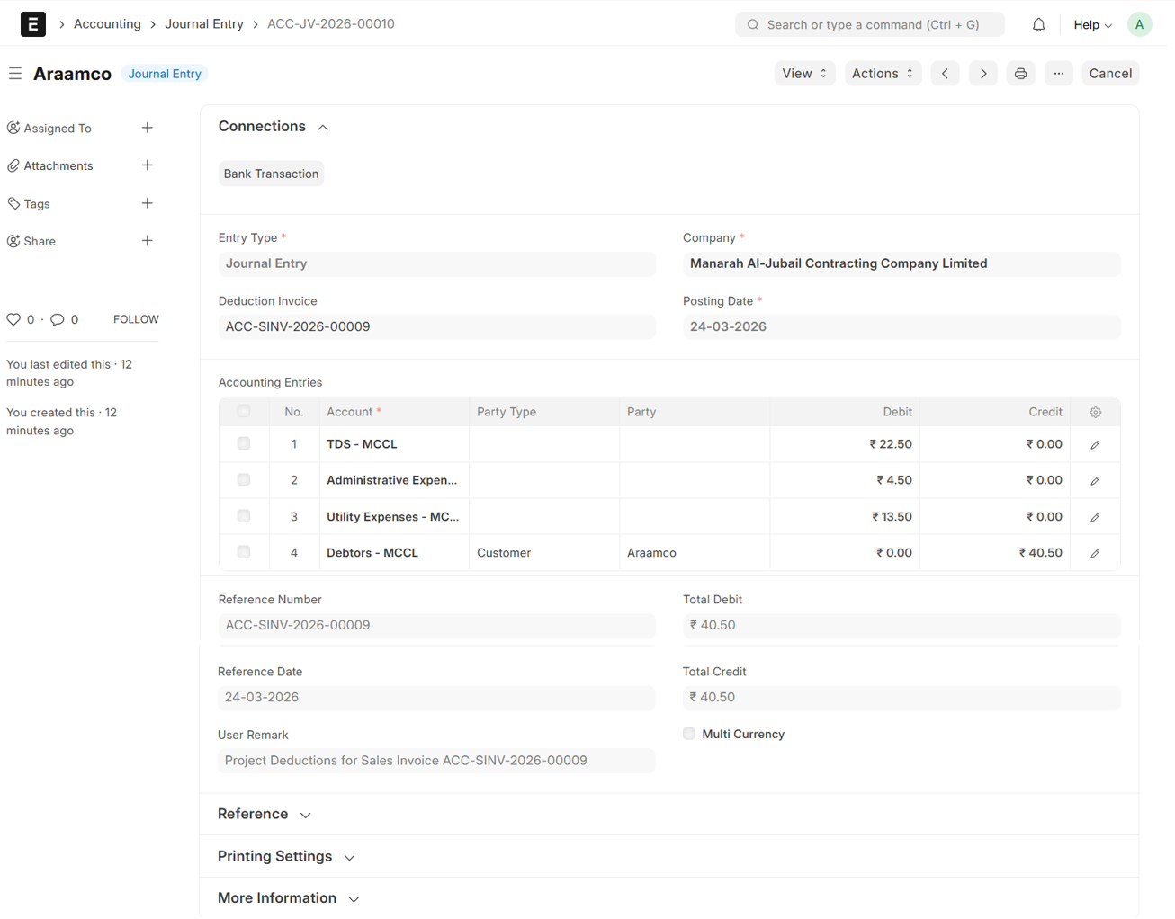Go to next document arrow
Screen dimensions: 1175x919
coord(982,74)
